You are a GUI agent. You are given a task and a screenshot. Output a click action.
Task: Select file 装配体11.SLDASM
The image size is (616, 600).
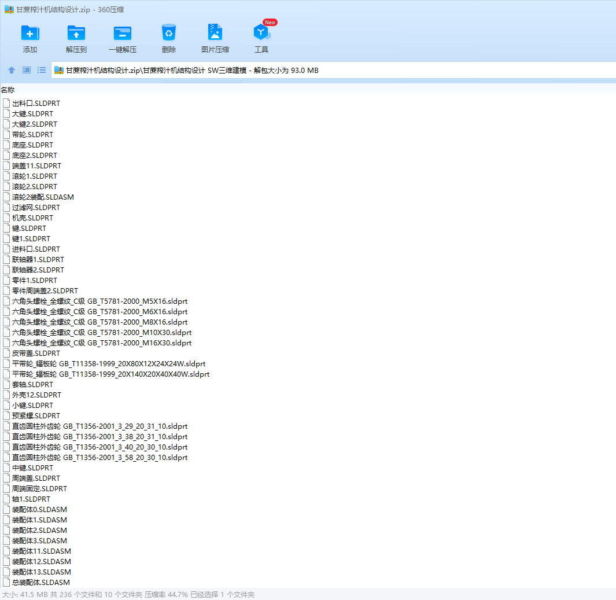42,551
